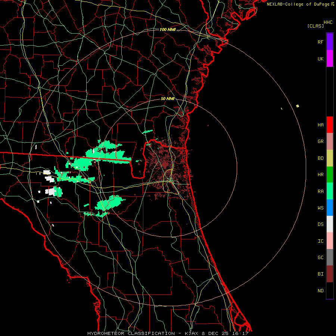Click the GC gray legend swatch
Viewport: 336px width, 336px height.
(x=330, y=257)
